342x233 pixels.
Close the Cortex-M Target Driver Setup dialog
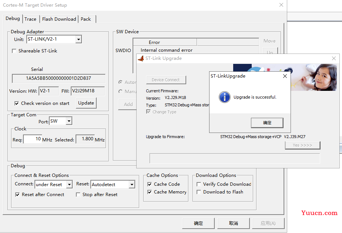pyautogui.click(x=281, y=5)
